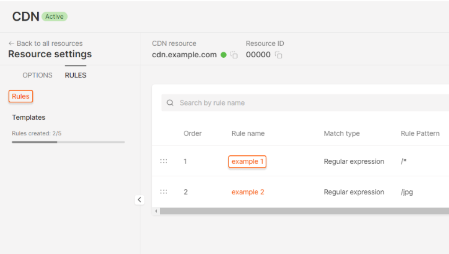449x254 pixels.
Task: Copy the CDN resource name cdn.example.com
Action: (x=234, y=55)
